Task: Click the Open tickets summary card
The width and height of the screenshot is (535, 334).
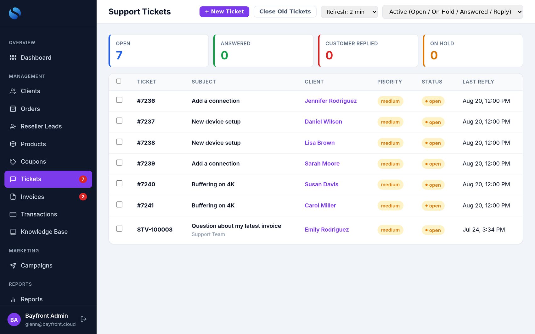Action: pos(159,51)
